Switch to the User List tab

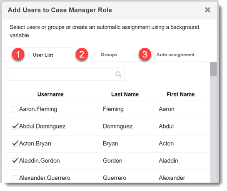pos(43,55)
